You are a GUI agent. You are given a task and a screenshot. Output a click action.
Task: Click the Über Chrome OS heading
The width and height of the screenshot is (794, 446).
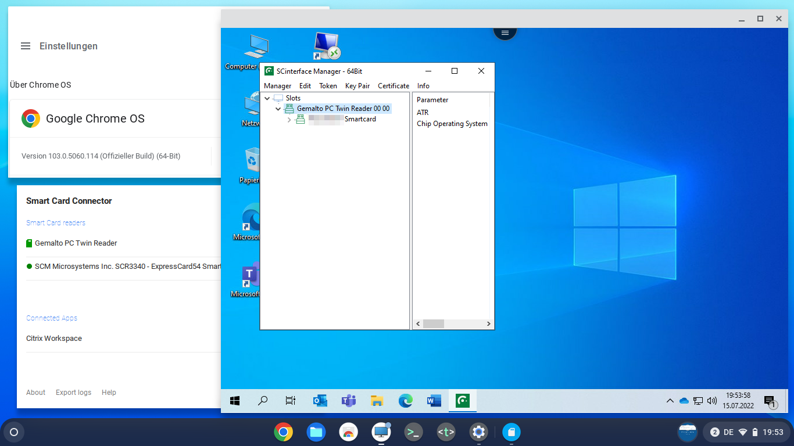41,85
